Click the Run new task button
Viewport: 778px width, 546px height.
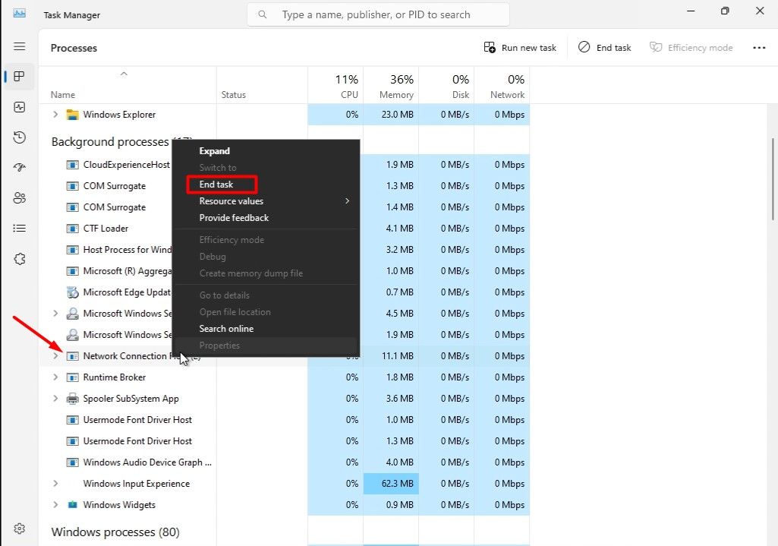pyautogui.click(x=520, y=47)
